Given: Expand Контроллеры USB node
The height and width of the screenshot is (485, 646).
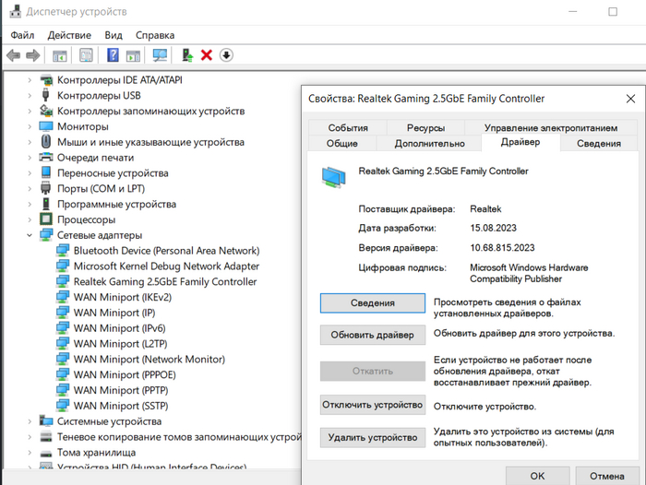Looking at the screenshot, I should click(30, 96).
